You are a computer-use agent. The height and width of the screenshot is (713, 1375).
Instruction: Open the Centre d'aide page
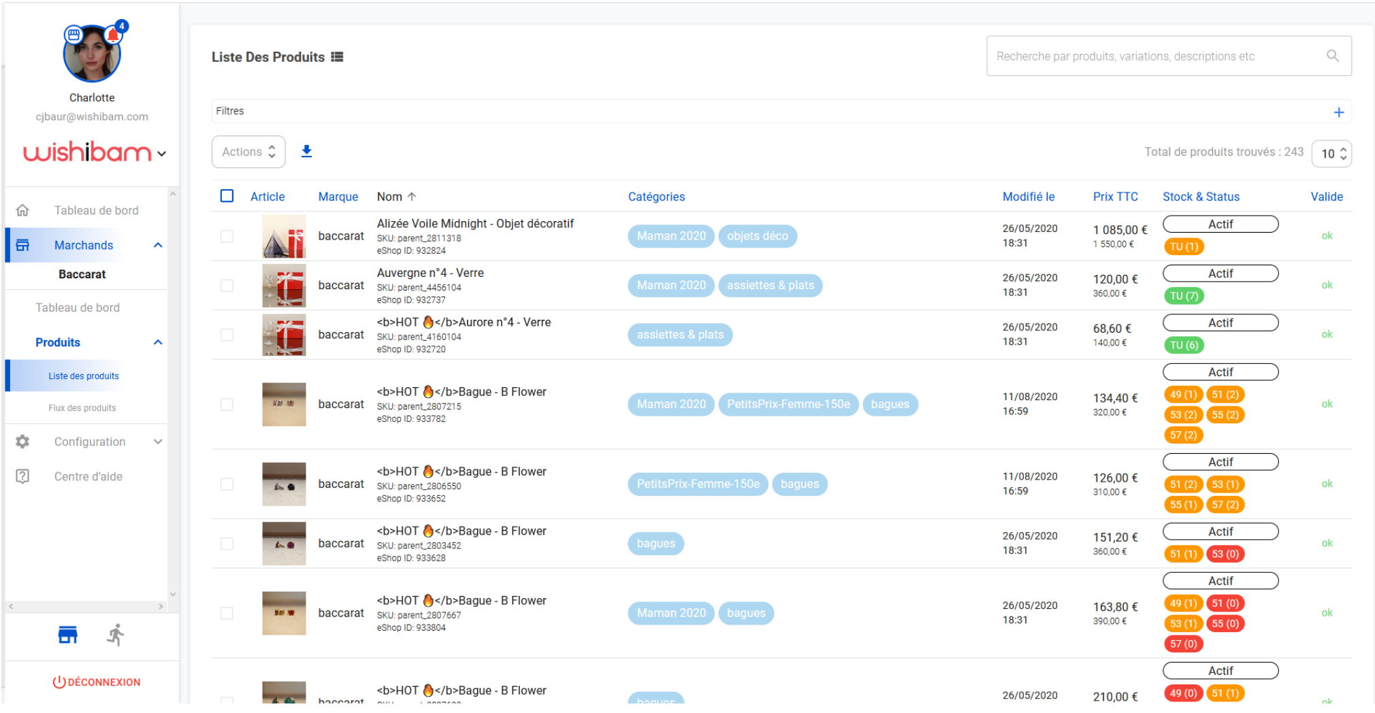88,476
